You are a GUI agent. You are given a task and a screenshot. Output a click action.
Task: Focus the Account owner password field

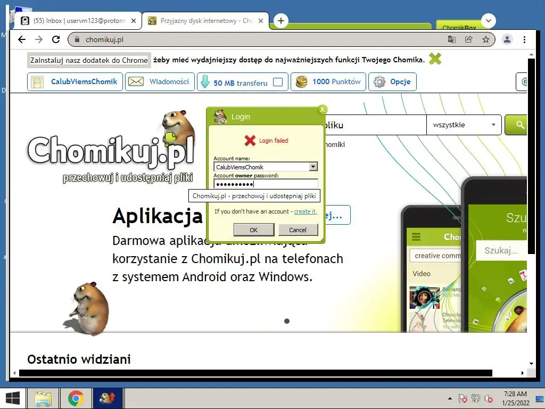266,184
